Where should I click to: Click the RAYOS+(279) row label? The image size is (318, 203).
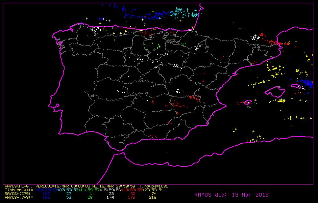pos(19,194)
